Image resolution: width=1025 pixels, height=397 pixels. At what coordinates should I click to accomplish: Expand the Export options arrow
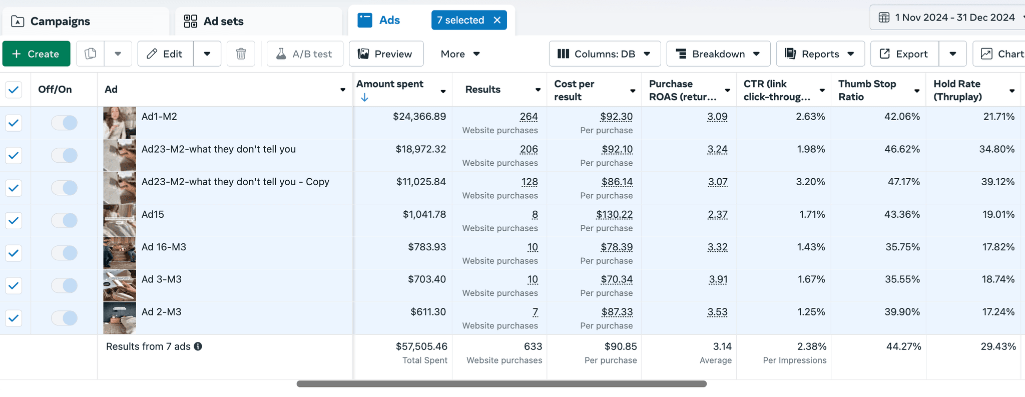pyautogui.click(x=953, y=54)
